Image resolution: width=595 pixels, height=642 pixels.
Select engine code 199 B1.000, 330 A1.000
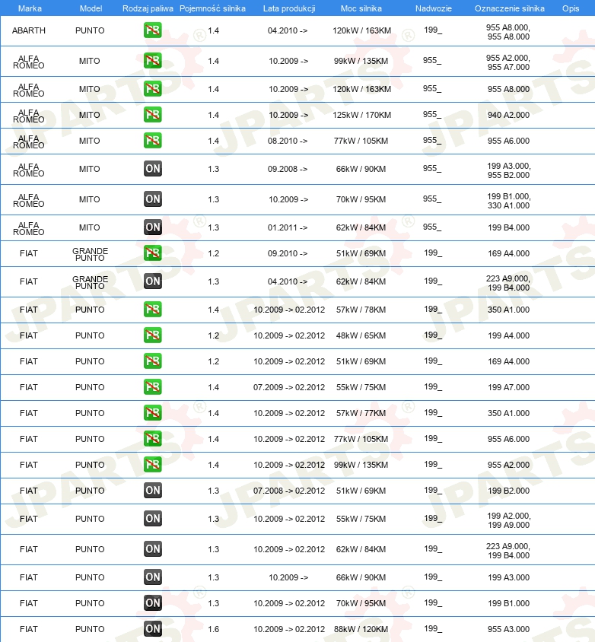(508, 201)
